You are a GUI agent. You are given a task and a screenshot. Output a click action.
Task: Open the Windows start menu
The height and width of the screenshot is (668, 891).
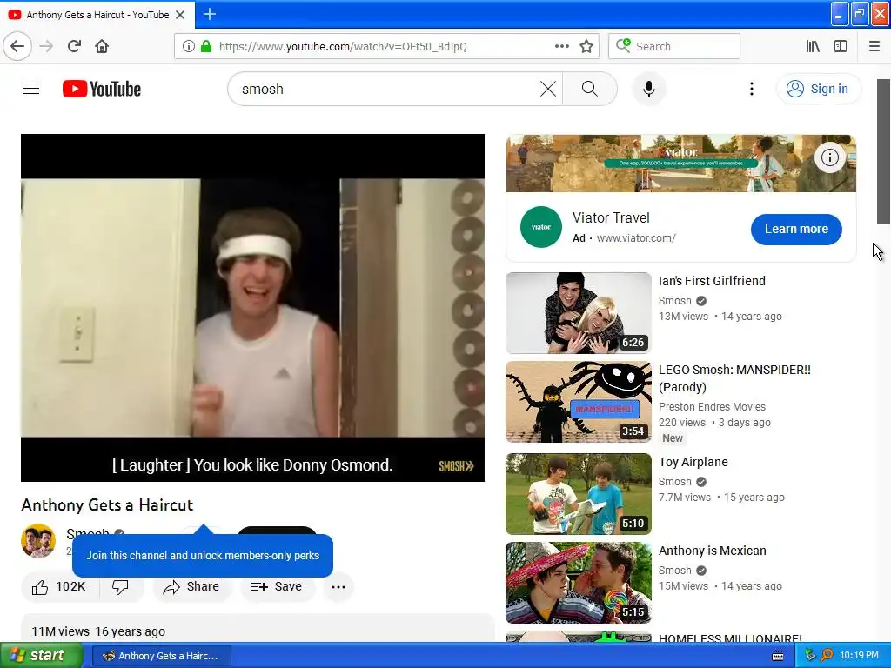42,656
